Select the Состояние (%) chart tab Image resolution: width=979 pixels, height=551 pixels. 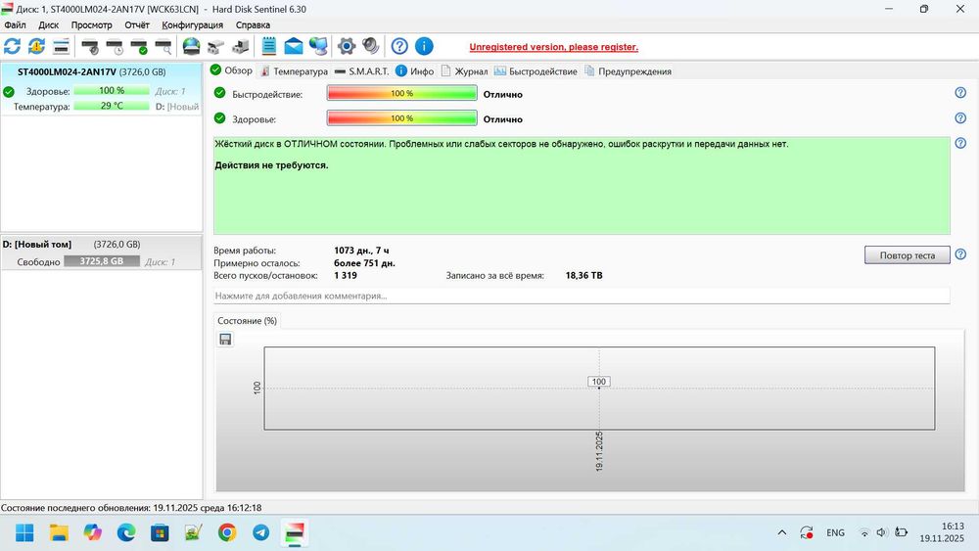click(248, 321)
